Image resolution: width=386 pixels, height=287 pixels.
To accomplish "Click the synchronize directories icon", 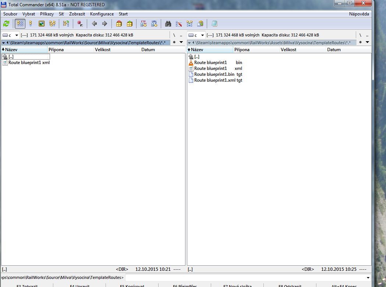I will coord(189,24).
